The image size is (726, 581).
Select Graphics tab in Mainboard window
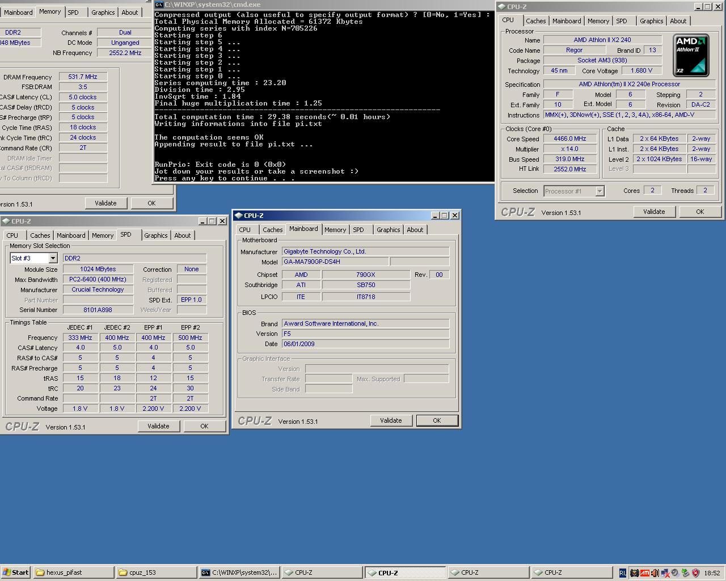pyautogui.click(x=389, y=230)
